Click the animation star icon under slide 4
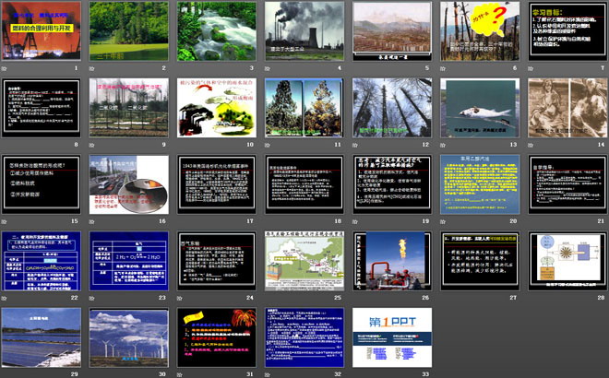The height and width of the screenshot is (378, 609). point(269,68)
